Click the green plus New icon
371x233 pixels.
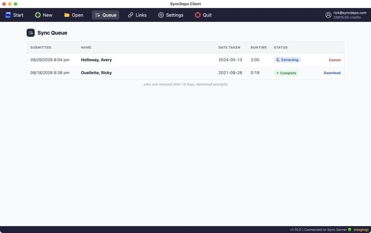(x=37, y=15)
